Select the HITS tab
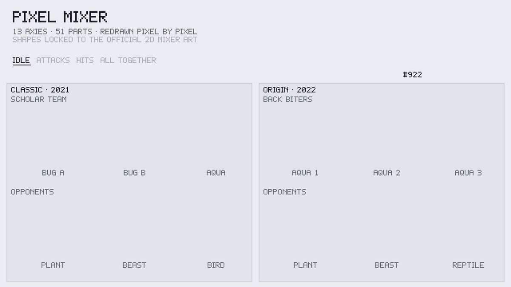Image resolution: width=511 pixels, height=287 pixels. (85, 60)
